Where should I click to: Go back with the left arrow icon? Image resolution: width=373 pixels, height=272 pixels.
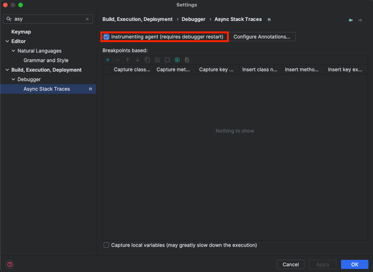(351, 20)
